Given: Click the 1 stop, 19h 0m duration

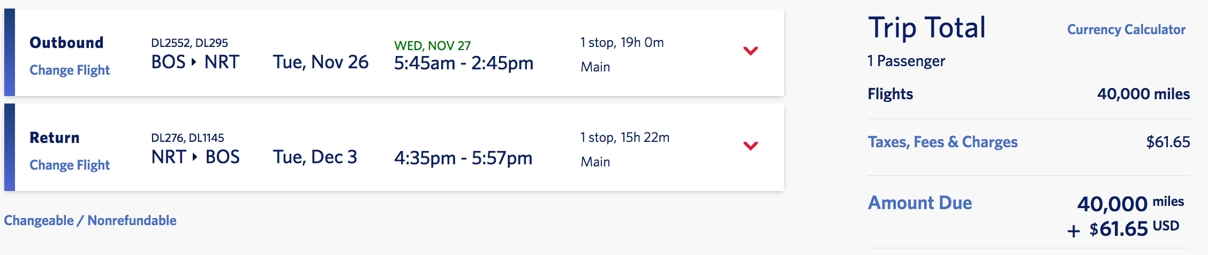Looking at the screenshot, I should pyautogui.click(x=622, y=43).
